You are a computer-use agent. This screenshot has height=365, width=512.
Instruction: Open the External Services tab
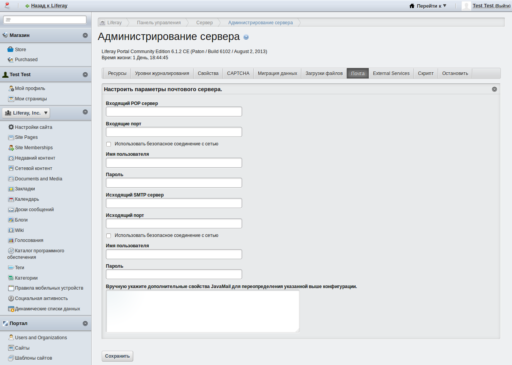391,73
